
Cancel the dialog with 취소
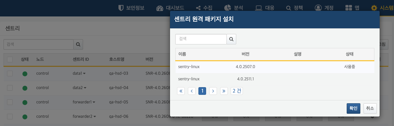370,108
